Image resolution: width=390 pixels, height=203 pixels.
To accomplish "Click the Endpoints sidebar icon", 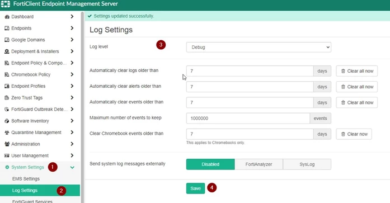I will coord(7,28).
